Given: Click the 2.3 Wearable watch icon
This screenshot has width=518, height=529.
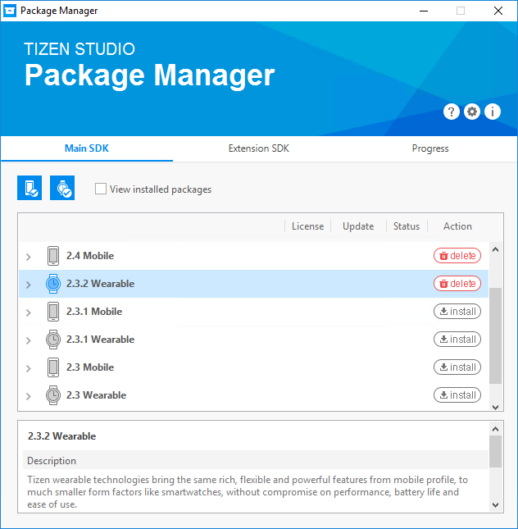Looking at the screenshot, I should point(53,395).
